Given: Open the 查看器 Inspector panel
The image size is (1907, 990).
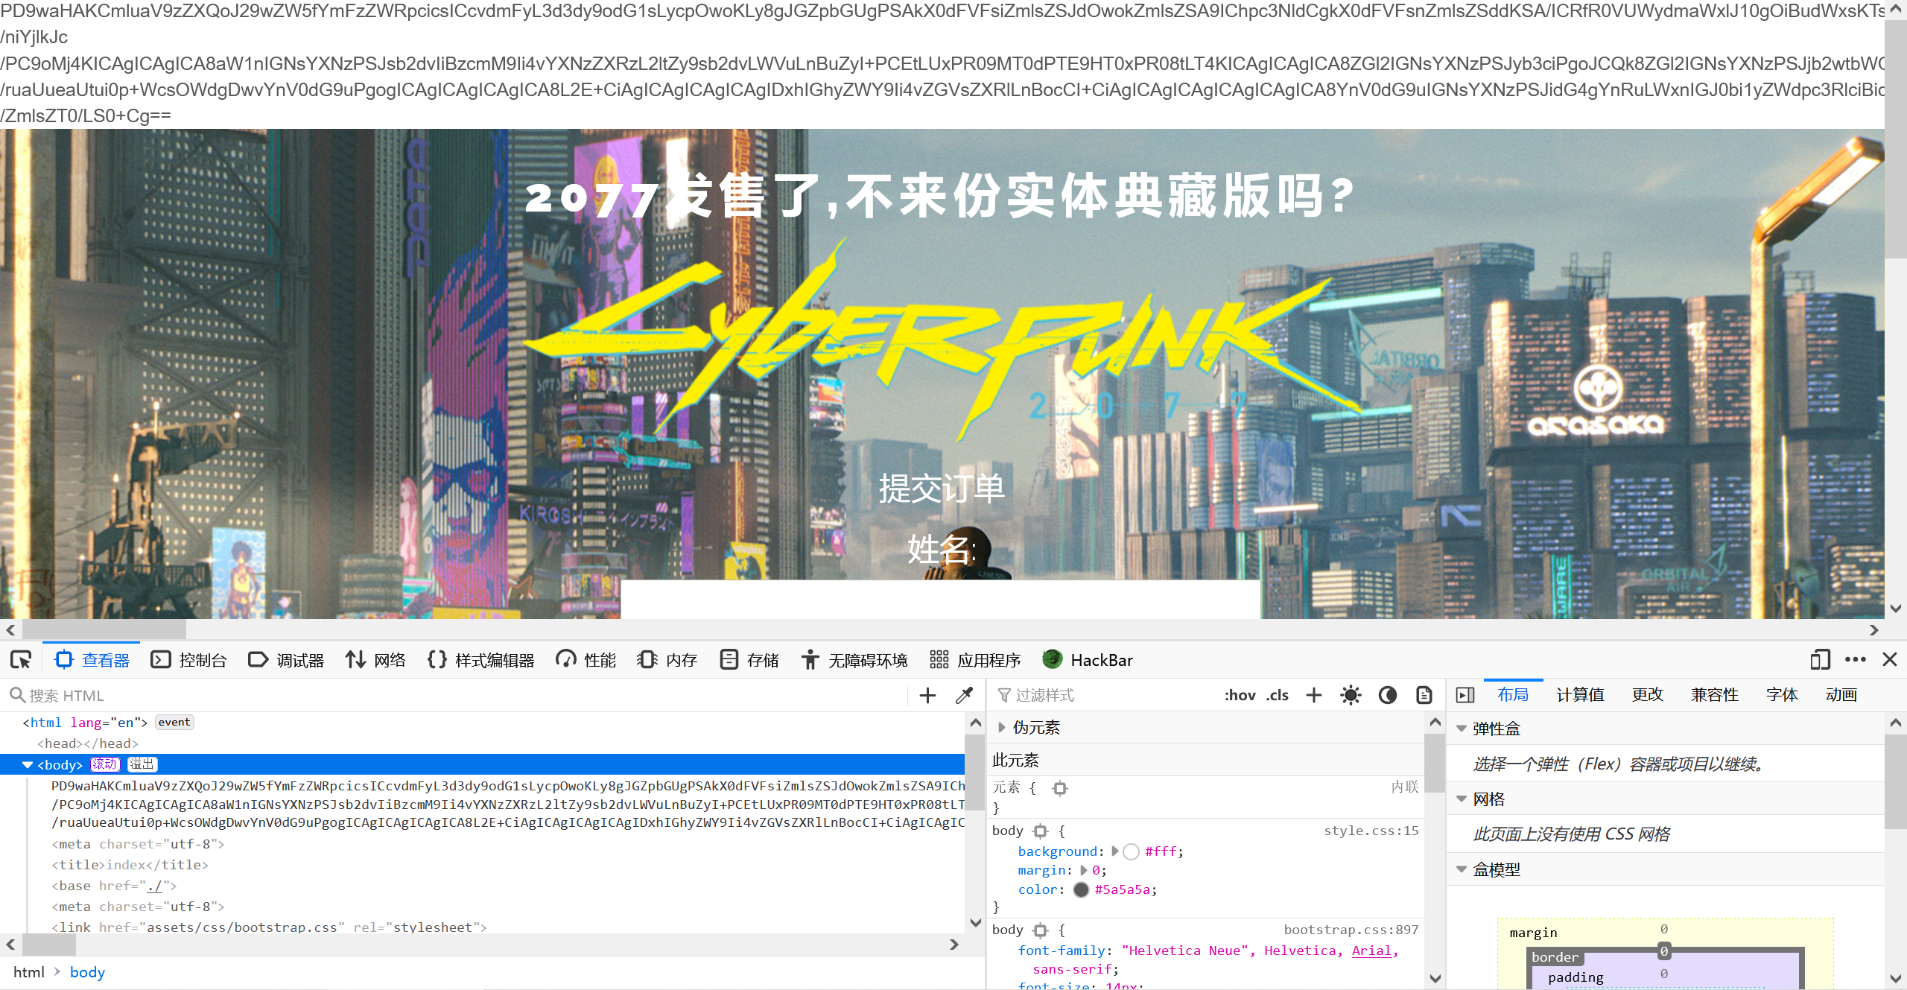Looking at the screenshot, I should (x=92, y=660).
